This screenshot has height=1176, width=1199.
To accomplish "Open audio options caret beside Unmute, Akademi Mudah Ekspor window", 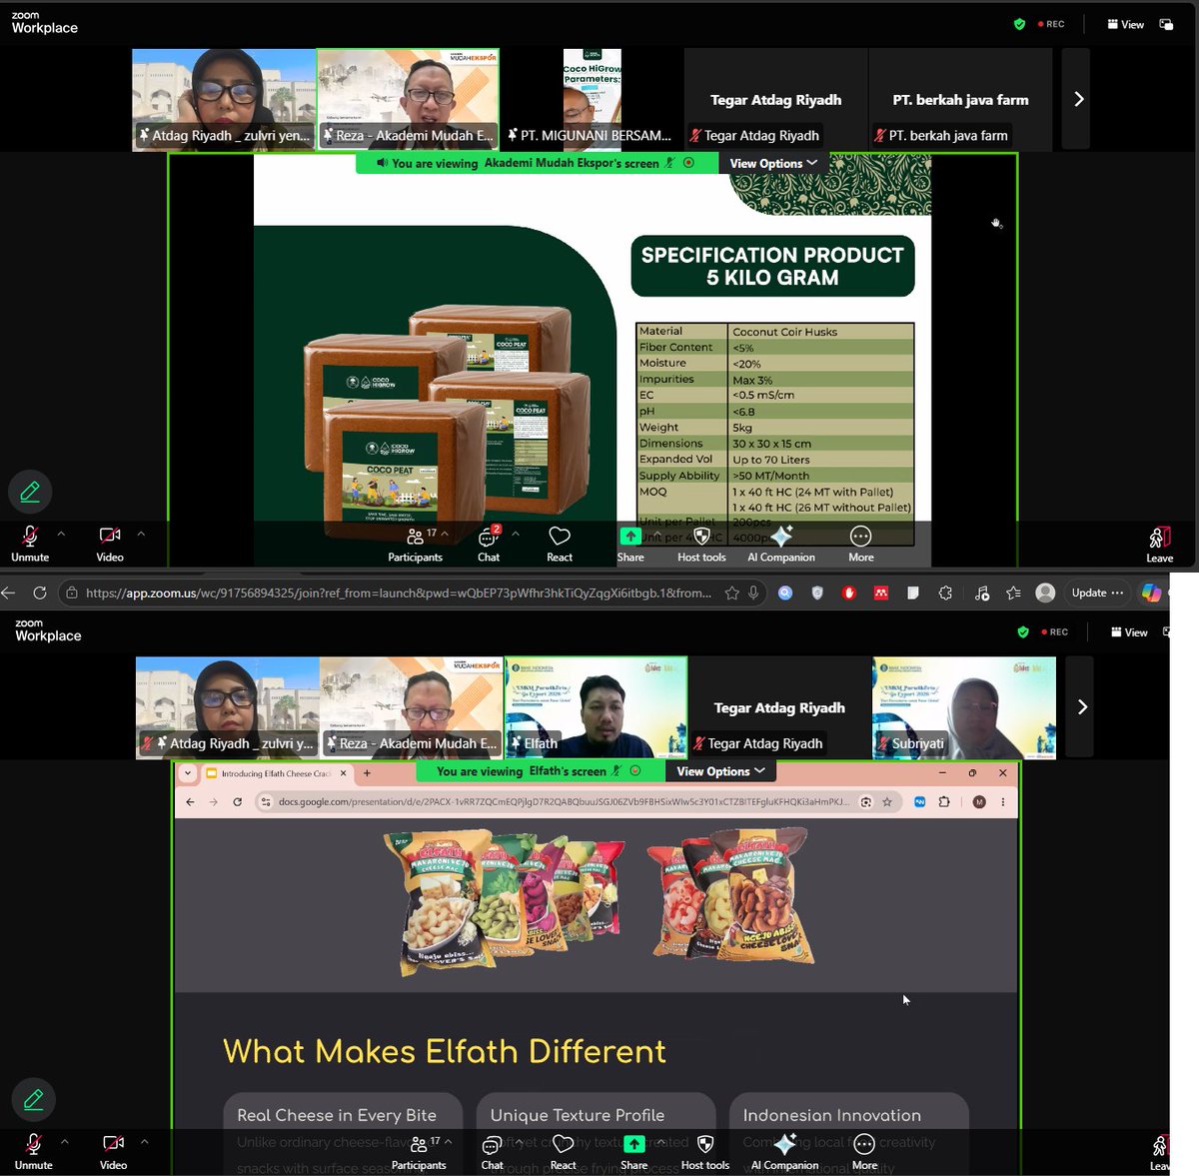I will (x=61, y=534).
